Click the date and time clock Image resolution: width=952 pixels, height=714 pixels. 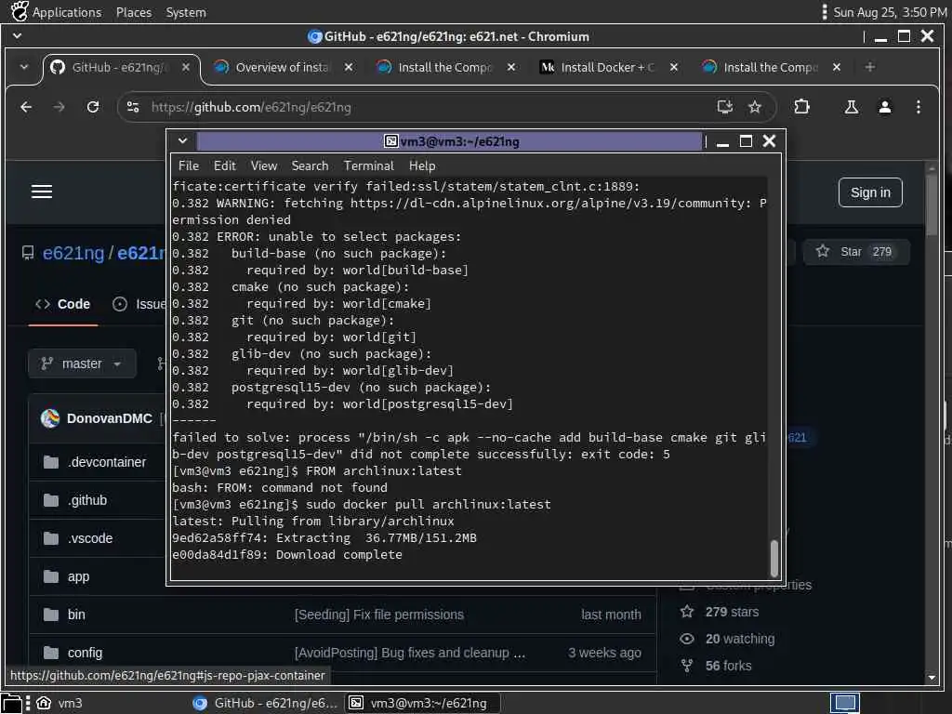(x=890, y=12)
